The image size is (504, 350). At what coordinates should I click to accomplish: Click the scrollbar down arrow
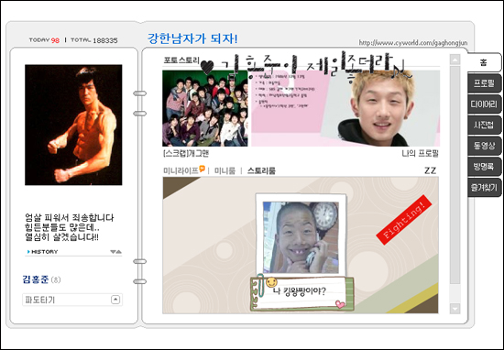(455, 309)
